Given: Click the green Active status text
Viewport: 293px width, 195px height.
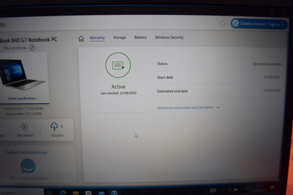Looking at the screenshot, I should 118,87.
